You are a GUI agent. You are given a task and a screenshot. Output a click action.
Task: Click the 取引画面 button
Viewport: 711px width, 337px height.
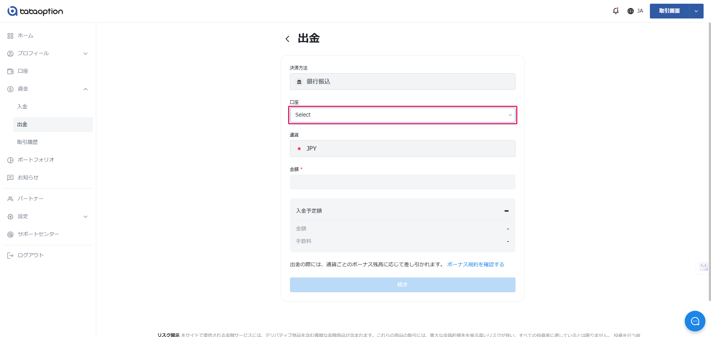[669, 11]
